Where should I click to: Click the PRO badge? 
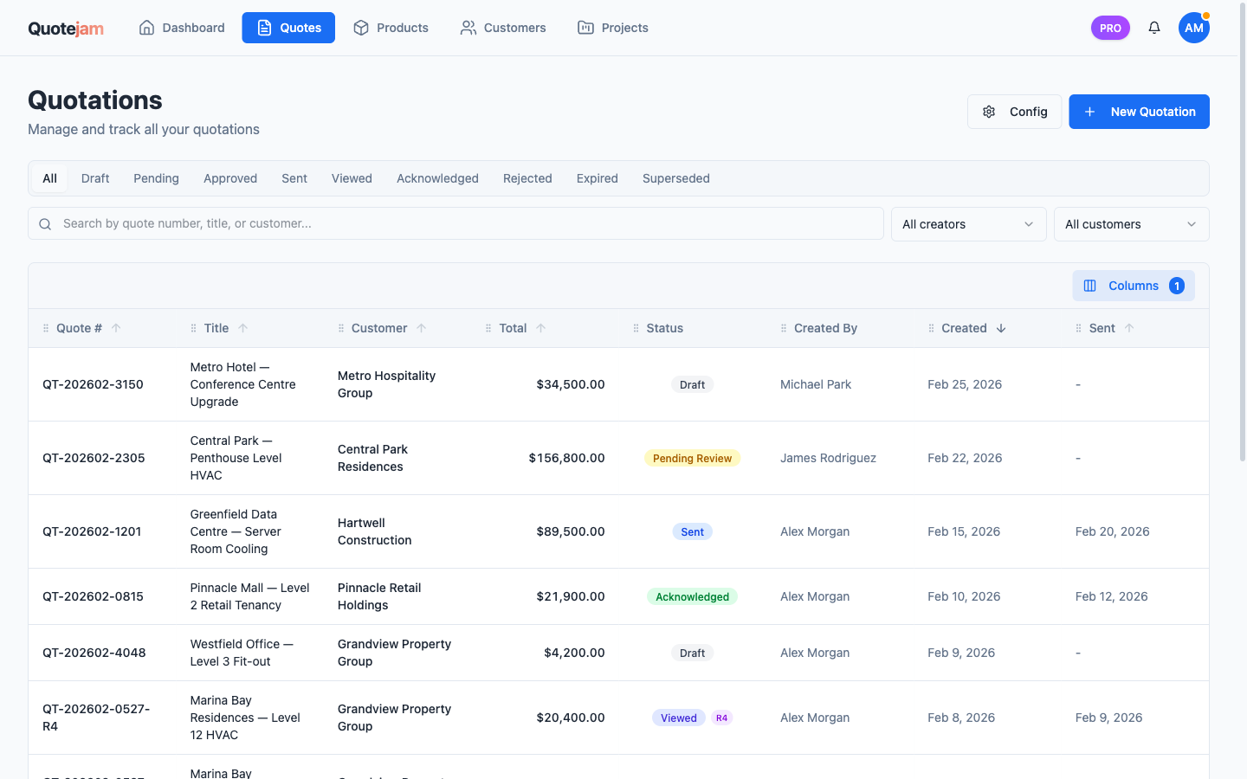[1109, 28]
